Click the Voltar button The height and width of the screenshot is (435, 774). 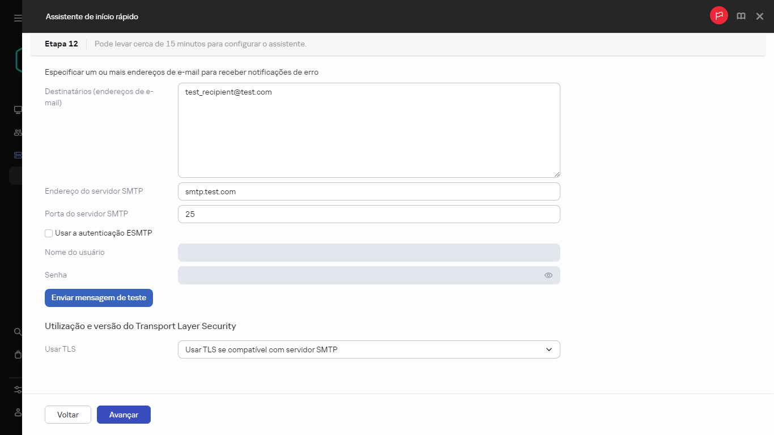pos(68,415)
